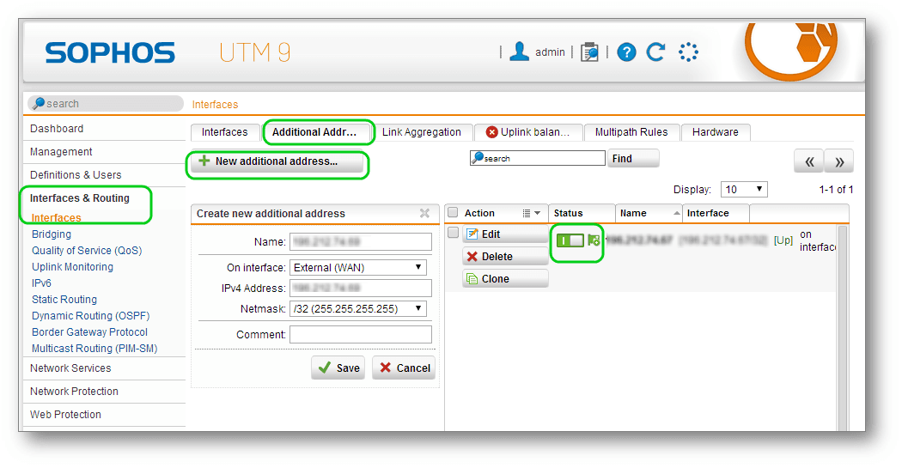Open Uplink Monitoring link

pos(72,267)
